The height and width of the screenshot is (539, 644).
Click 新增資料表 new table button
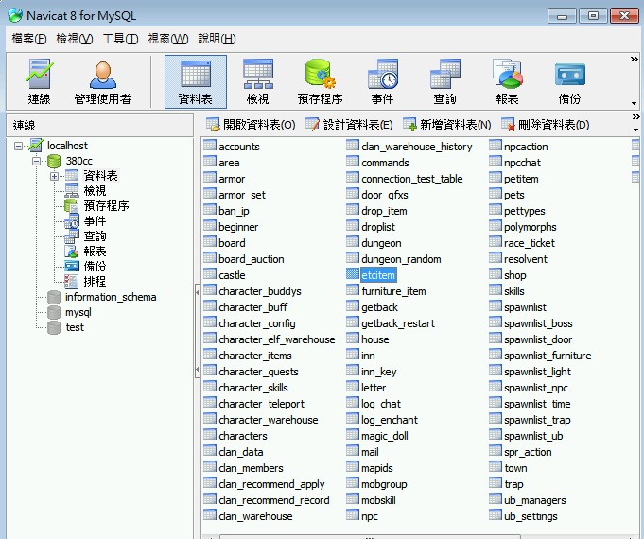[447, 125]
